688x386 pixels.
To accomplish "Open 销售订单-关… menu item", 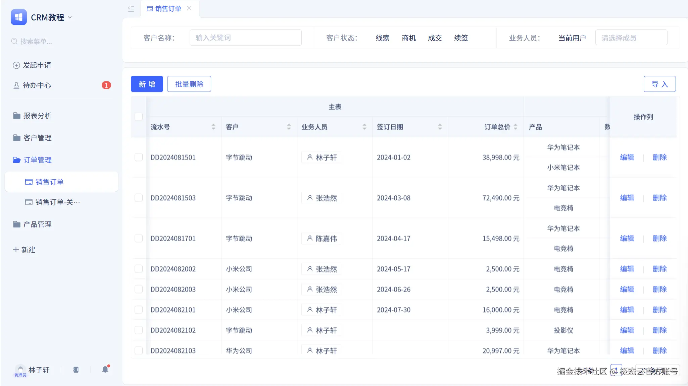I will (x=57, y=202).
